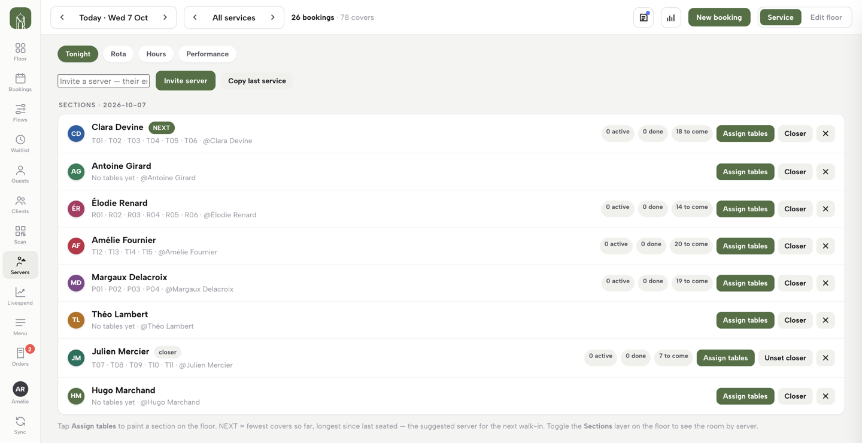
Task: Switch to next service
Action: (273, 17)
